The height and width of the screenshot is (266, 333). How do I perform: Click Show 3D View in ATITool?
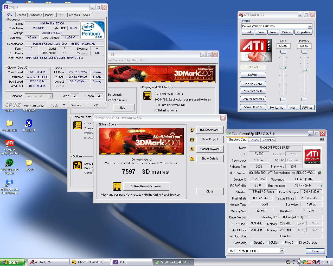tap(253, 107)
